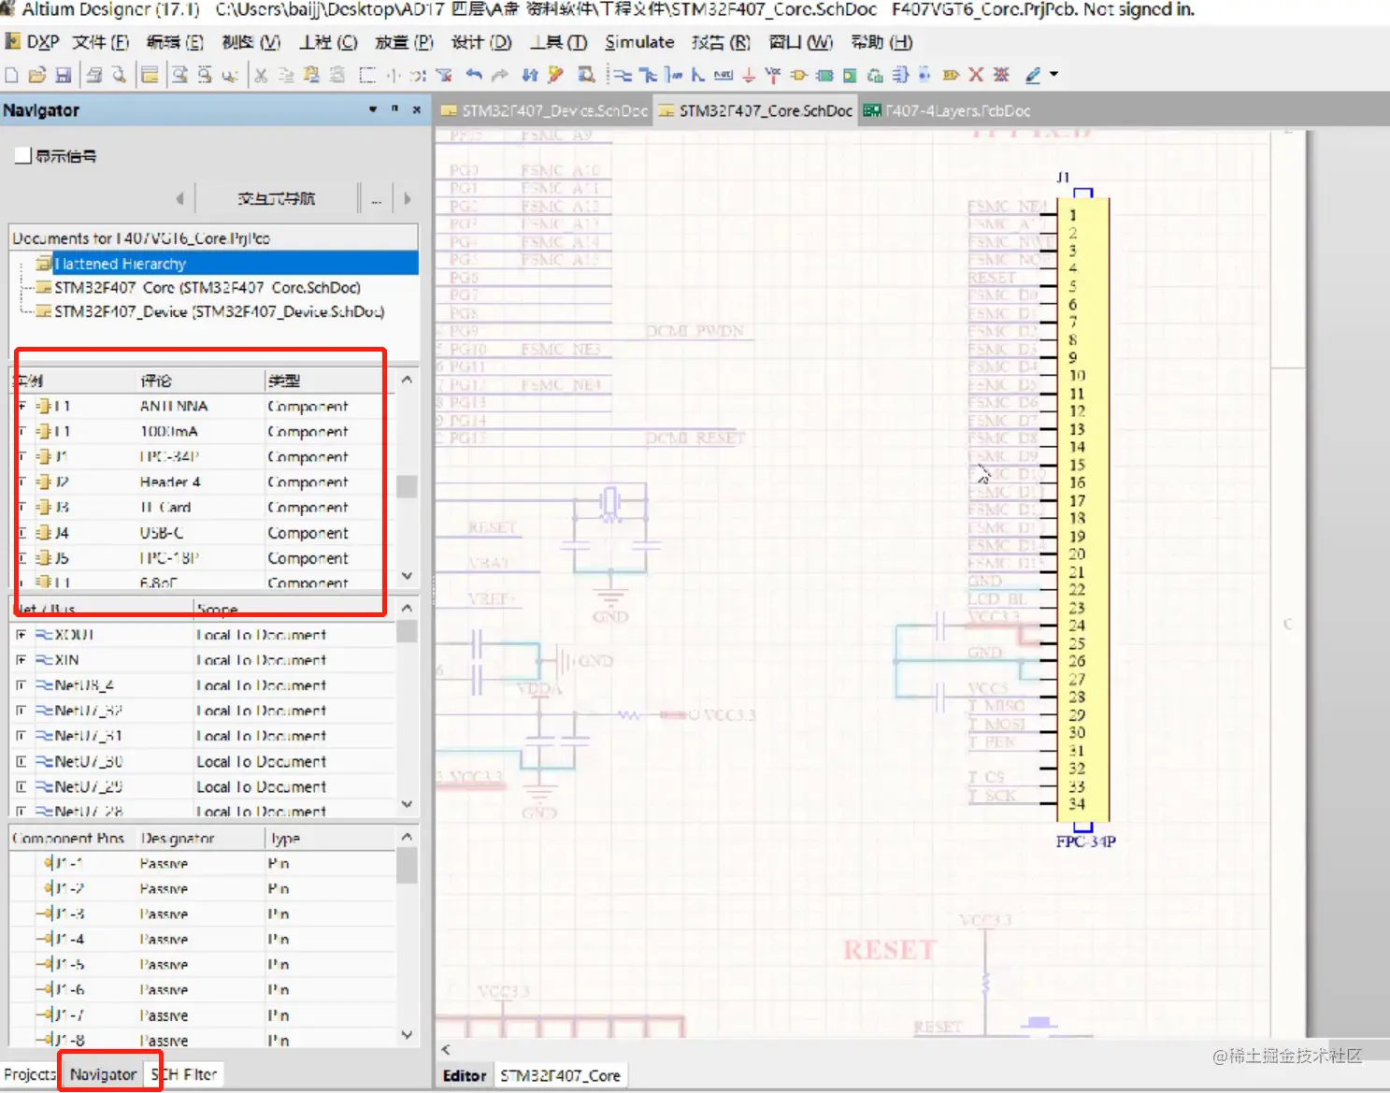Expand the J2 Header 4 component
Image resolution: width=1390 pixels, height=1093 pixels.
[21, 482]
